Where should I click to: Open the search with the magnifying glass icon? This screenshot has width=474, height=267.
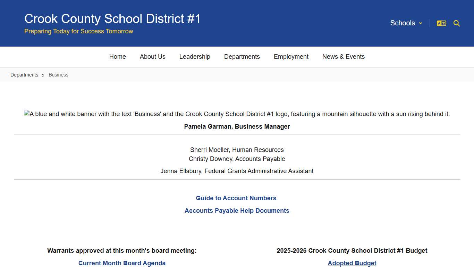[x=456, y=23]
